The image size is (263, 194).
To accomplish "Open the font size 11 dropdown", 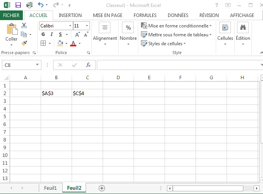I will tap(87, 26).
